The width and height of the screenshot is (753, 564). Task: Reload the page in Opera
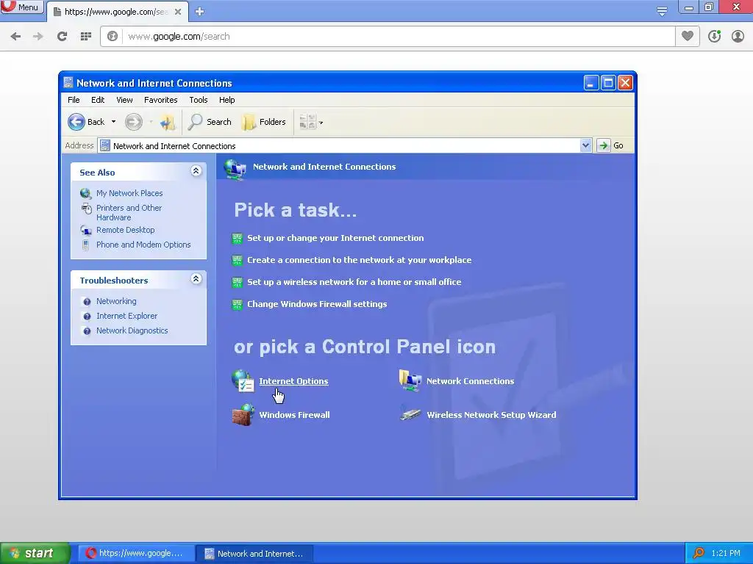click(62, 36)
